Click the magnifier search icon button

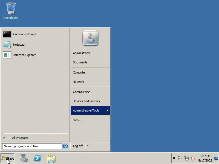pyautogui.click(x=65, y=146)
